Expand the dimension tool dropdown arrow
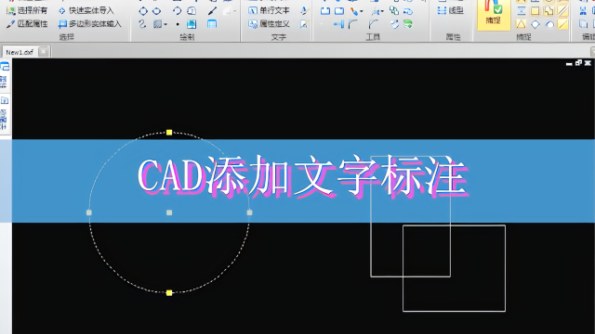This screenshot has height=334, width=595. (x=382, y=11)
